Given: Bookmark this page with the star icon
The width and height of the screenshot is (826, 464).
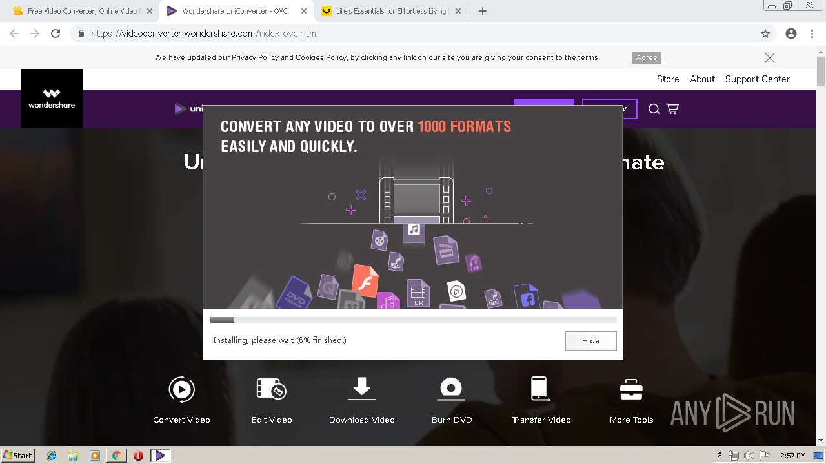Looking at the screenshot, I should pos(765,34).
